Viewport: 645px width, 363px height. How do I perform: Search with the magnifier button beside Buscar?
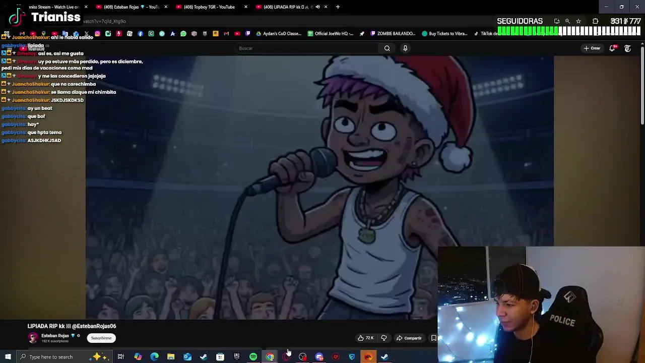coord(387,48)
